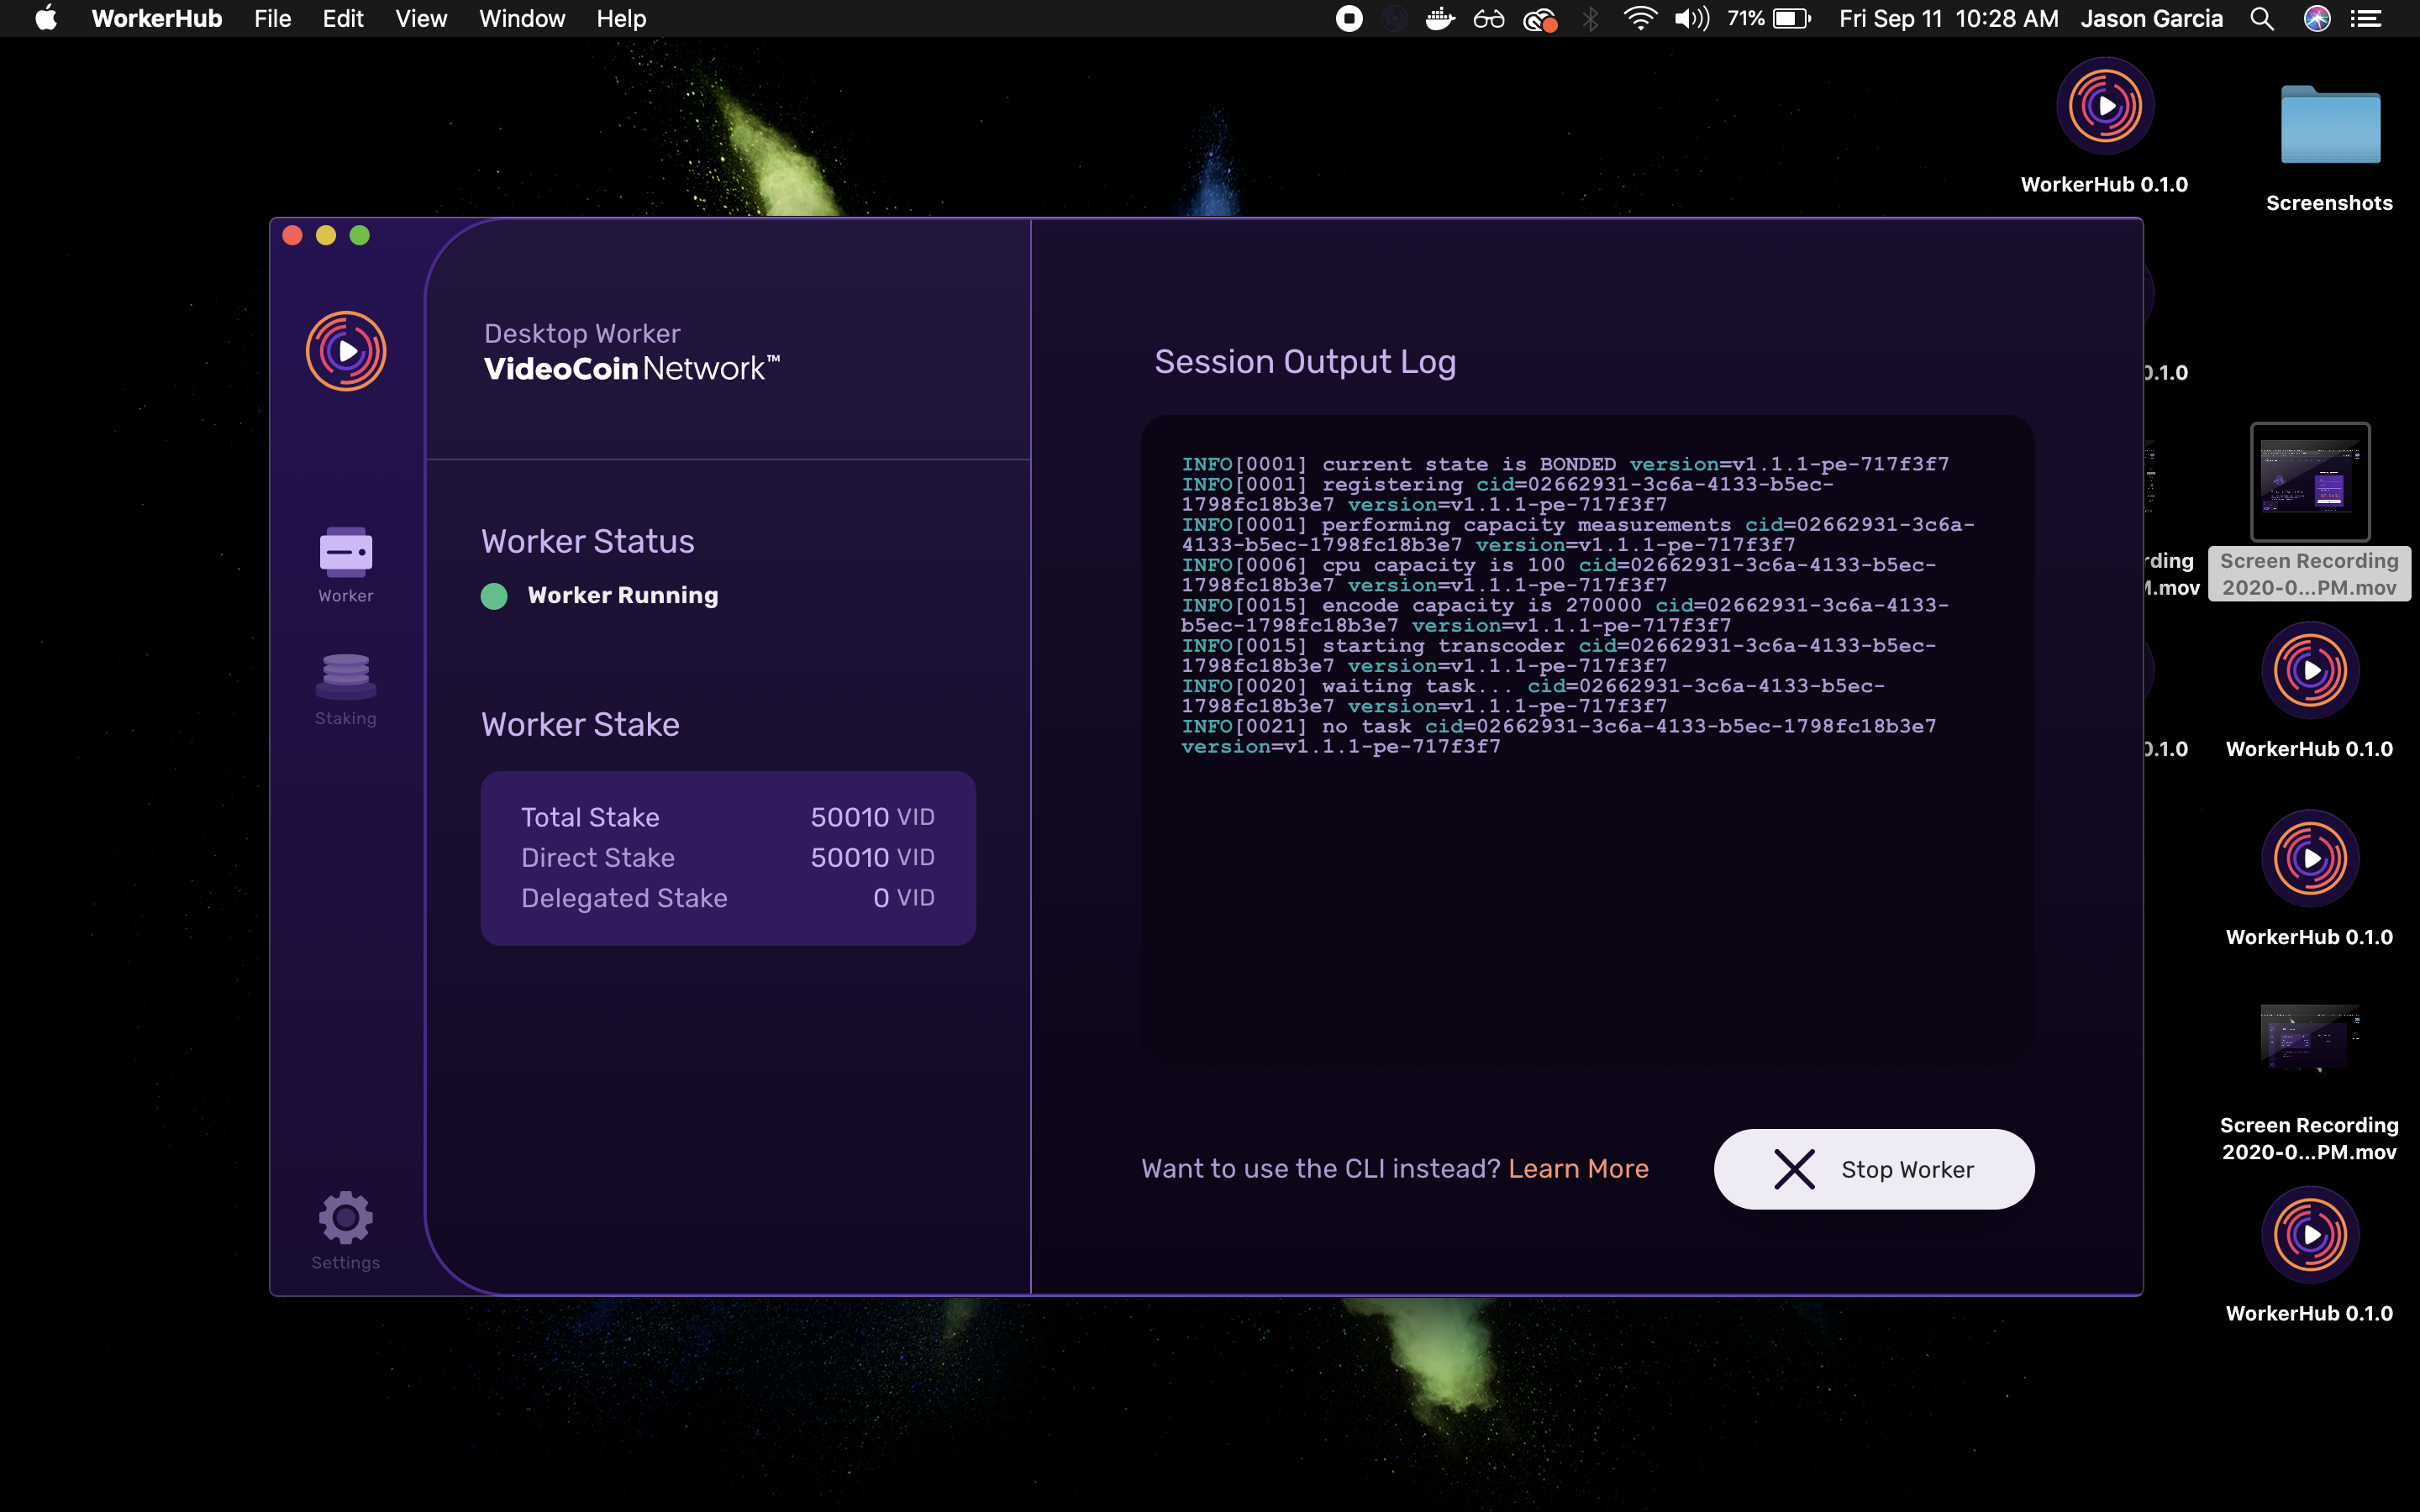Select the Screenshots folder on desktop
The width and height of the screenshot is (2420, 1512).
pyautogui.click(x=2330, y=147)
